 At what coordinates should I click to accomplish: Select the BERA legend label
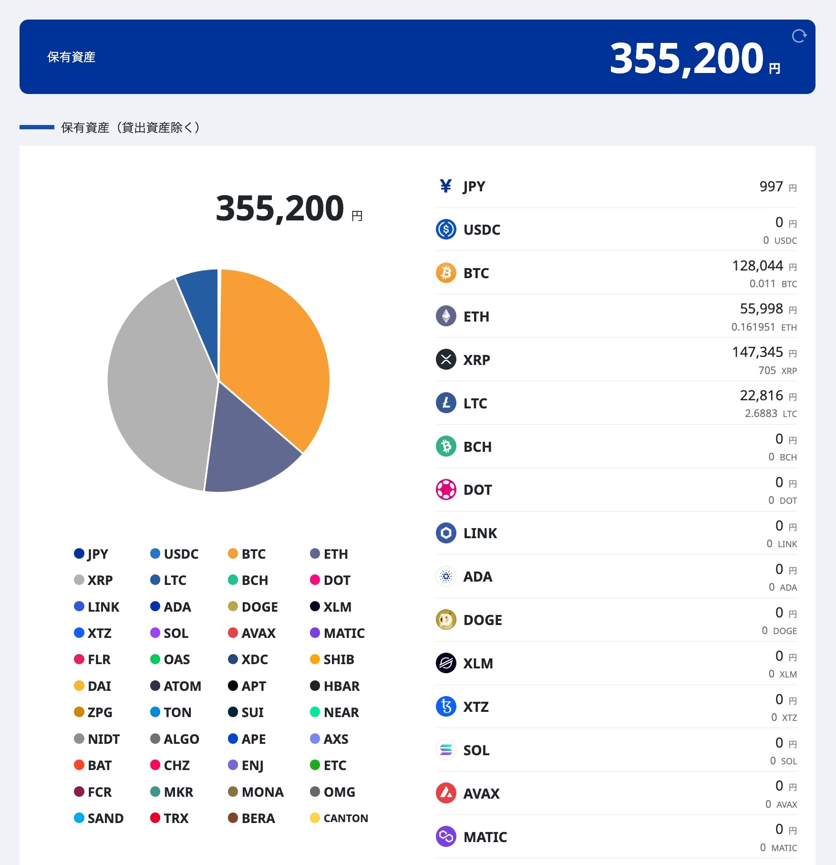click(258, 818)
